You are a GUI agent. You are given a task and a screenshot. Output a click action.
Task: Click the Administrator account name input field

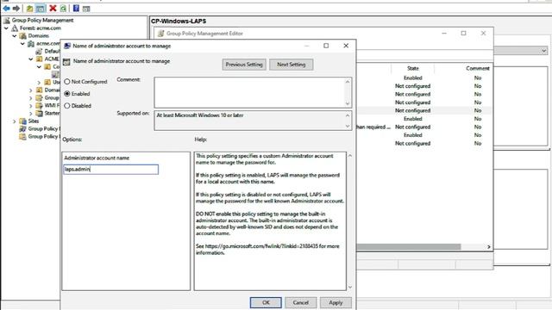[111, 170]
